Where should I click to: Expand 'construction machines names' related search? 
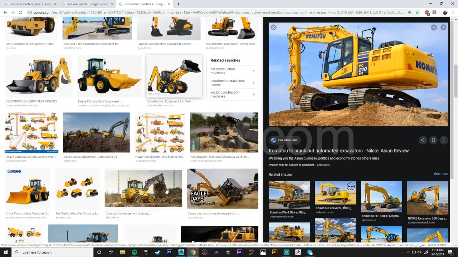pyautogui.click(x=232, y=83)
